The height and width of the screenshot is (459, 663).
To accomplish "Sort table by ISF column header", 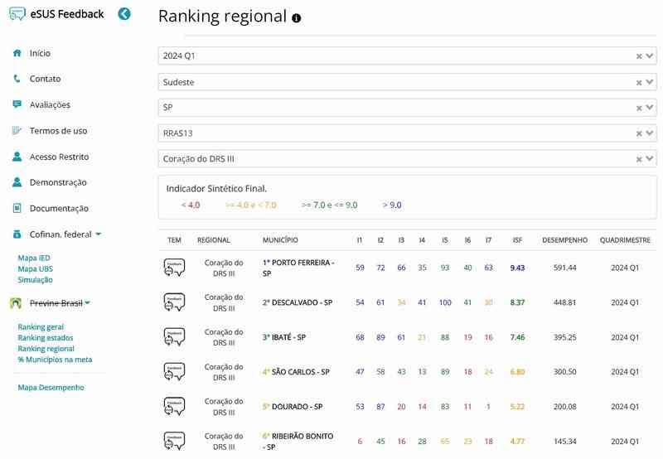I will point(517,240).
